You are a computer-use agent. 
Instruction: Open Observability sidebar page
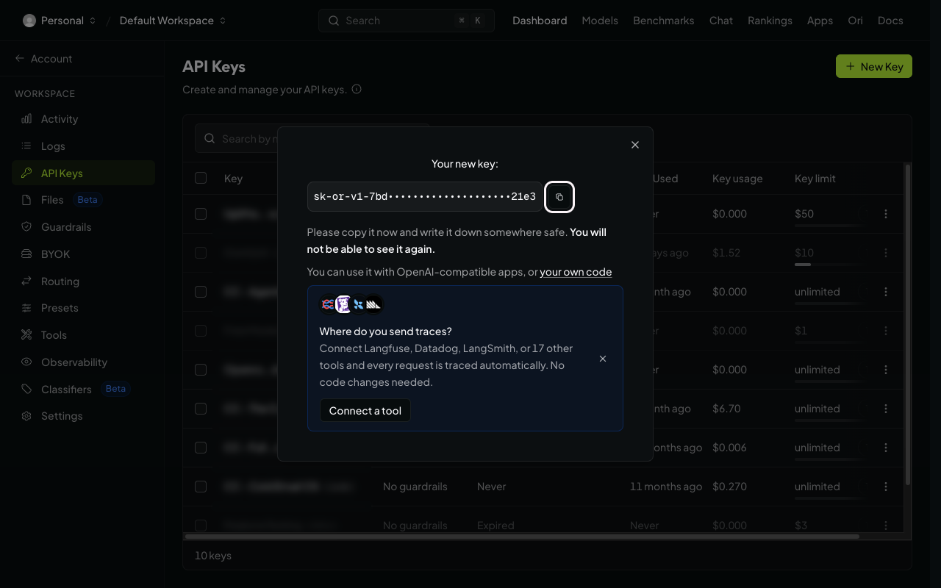(84, 362)
